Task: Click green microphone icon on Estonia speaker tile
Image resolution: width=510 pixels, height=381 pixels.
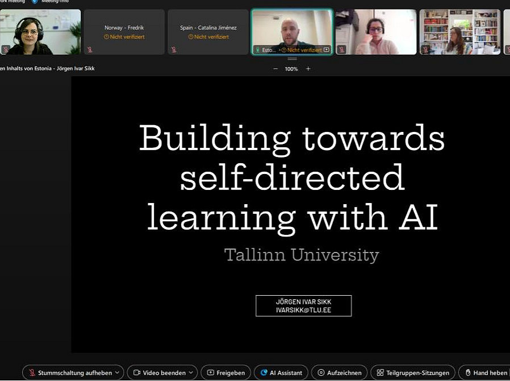Action: (258, 50)
